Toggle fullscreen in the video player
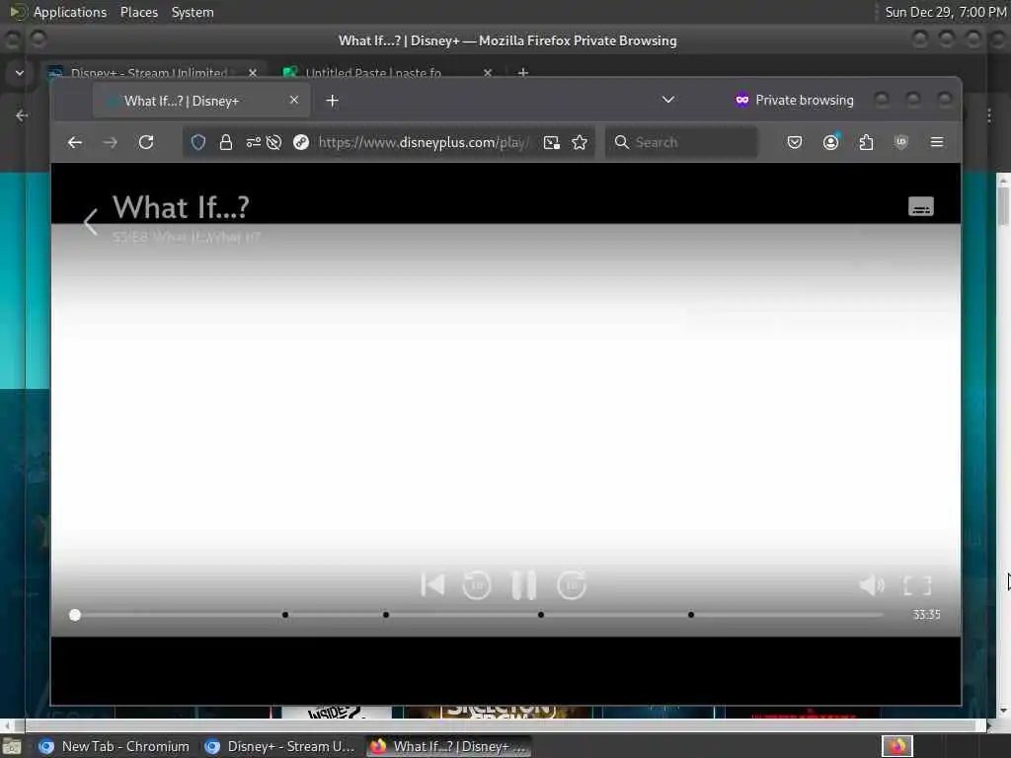Screen dimensions: 1011x758 click(917, 585)
